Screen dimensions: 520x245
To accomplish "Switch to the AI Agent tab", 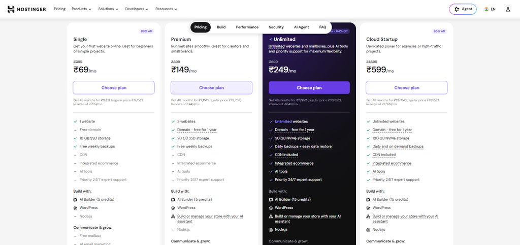I will coord(302,27).
